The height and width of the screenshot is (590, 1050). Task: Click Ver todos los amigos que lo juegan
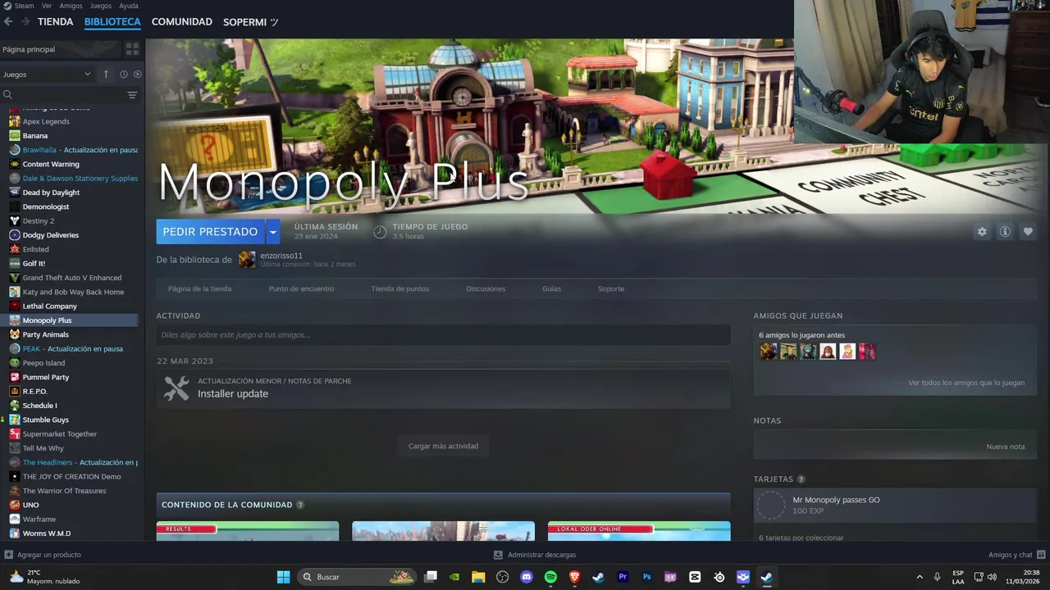tap(966, 383)
